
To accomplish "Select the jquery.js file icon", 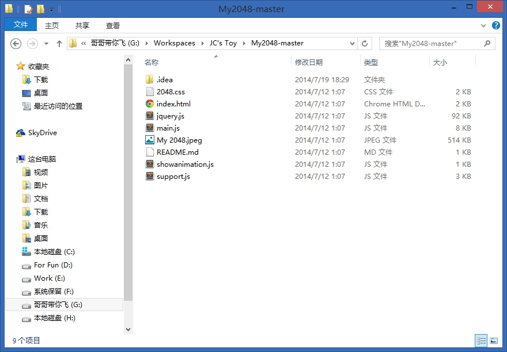I will (x=149, y=116).
